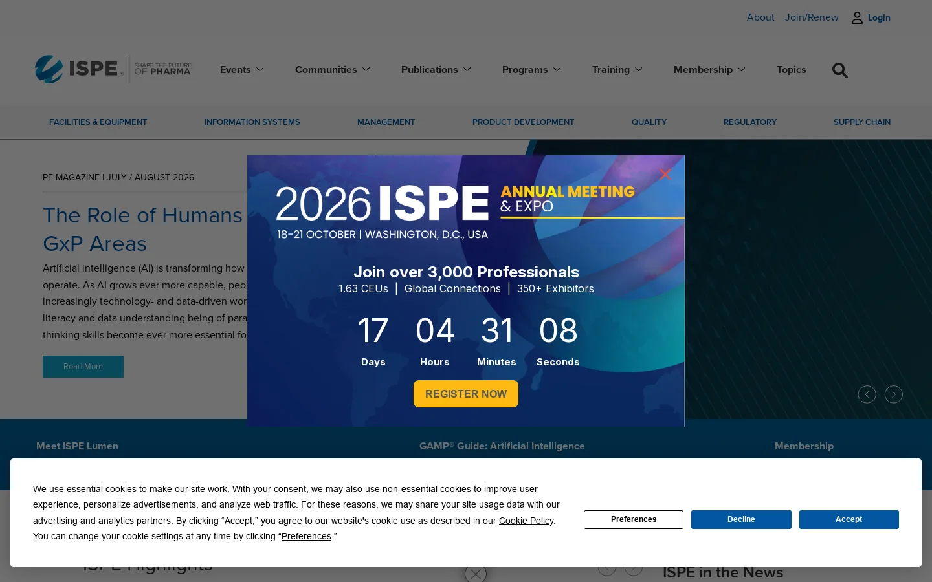The height and width of the screenshot is (582, 932).
Task: Open the Topics menu item
Action: pyautogui.click(x=792, y=70)
